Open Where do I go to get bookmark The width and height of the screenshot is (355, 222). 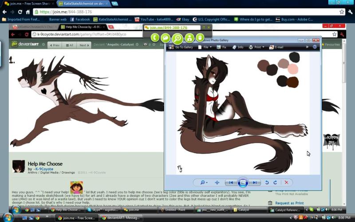pos(253,20)
